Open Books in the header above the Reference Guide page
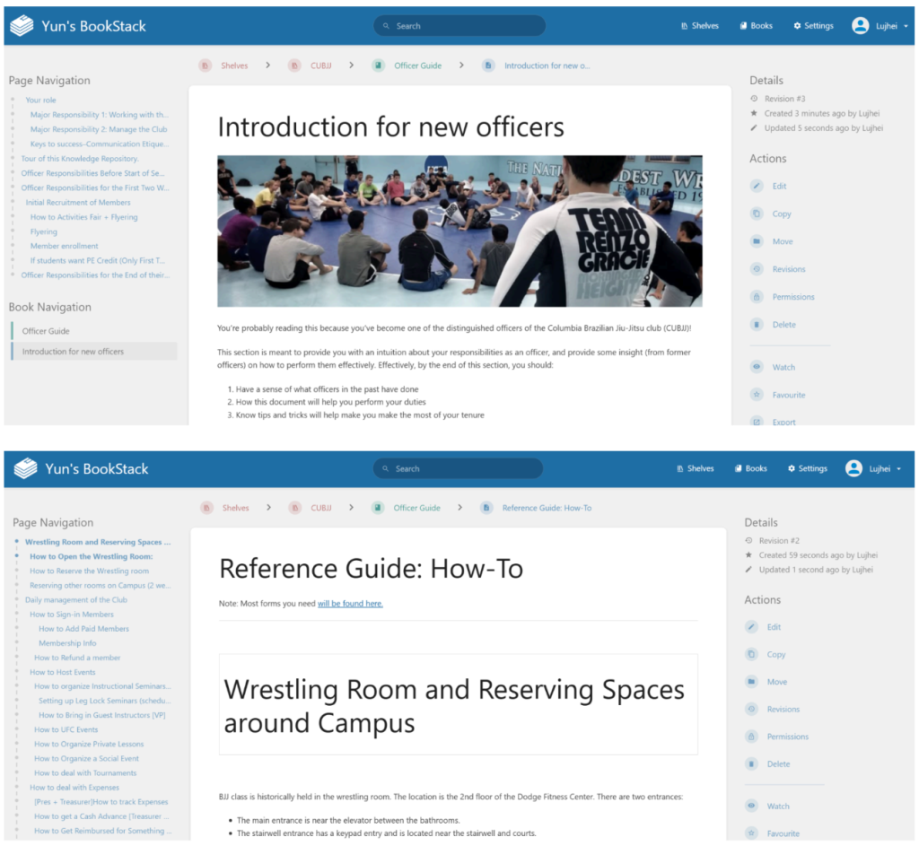Screen dimensions: 919x846 click(x=750, y=468)
